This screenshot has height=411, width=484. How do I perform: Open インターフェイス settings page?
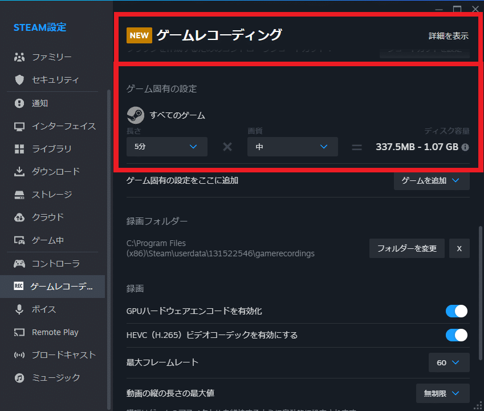pos(52,126)
